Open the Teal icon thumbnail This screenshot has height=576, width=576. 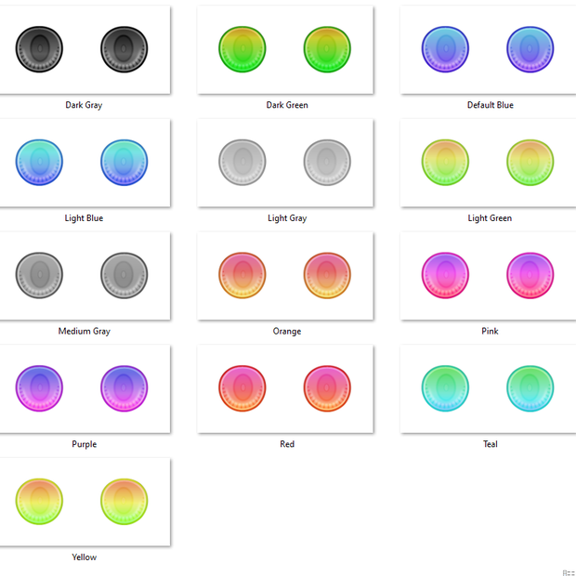click(488, 389)
